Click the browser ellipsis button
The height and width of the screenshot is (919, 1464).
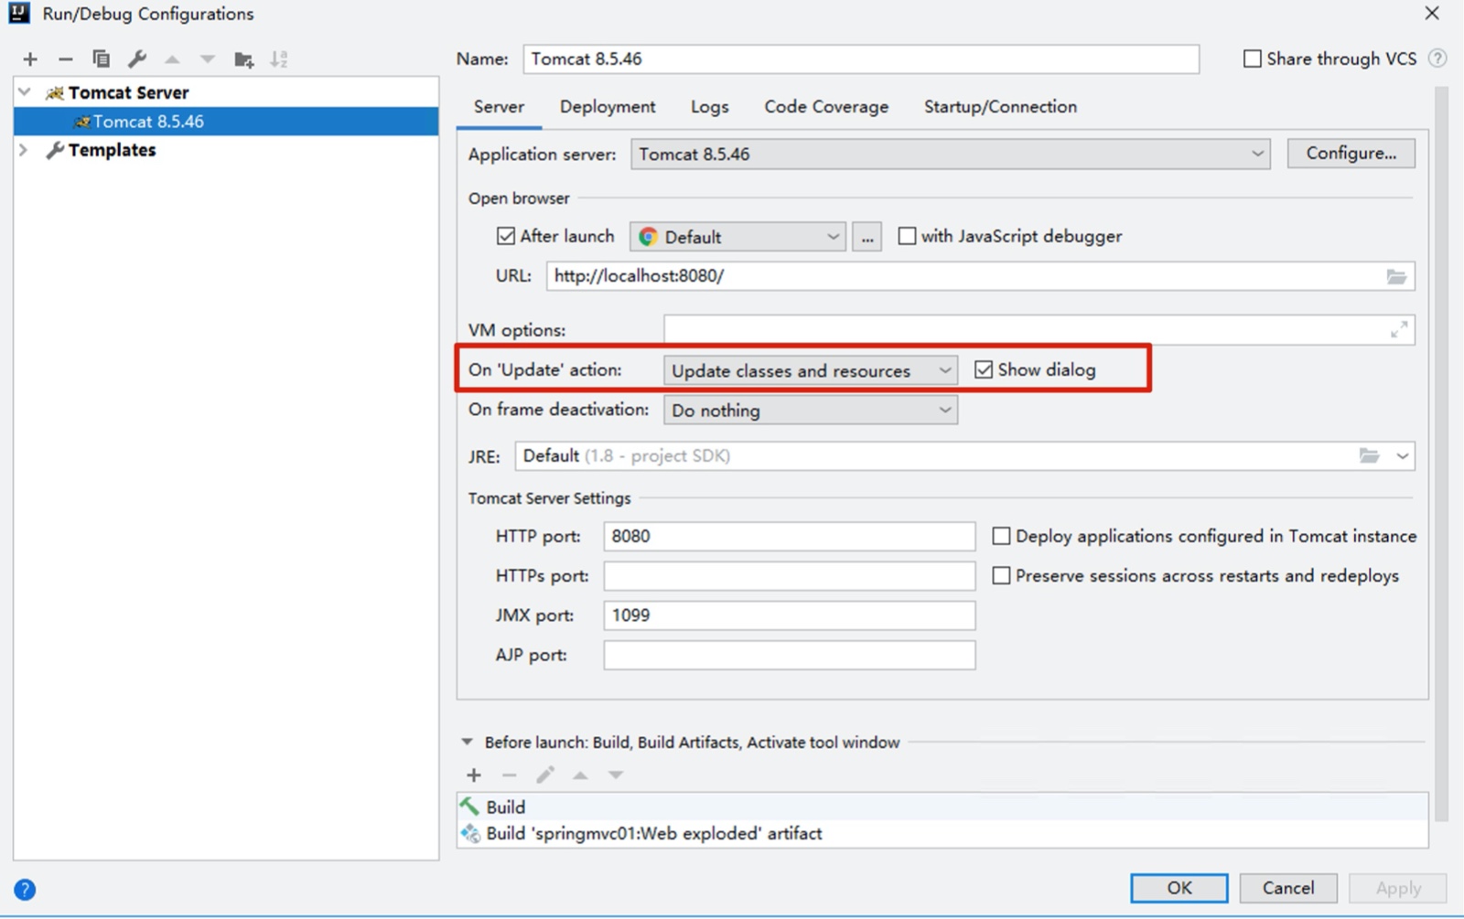click(x=867, y=237)
